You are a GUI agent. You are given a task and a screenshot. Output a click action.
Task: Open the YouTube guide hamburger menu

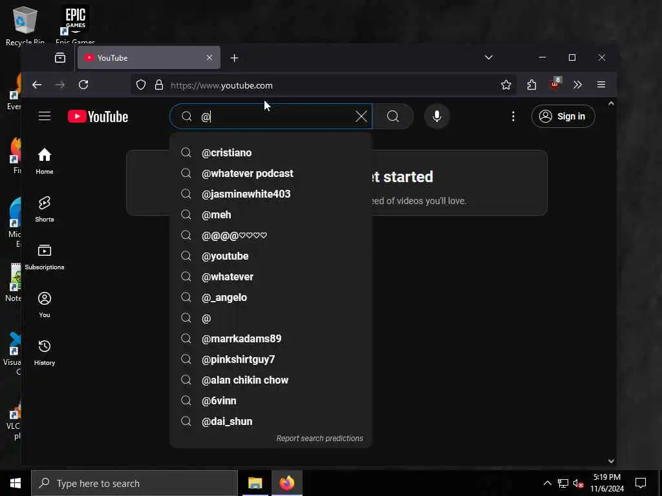click(x=45, y=116)
